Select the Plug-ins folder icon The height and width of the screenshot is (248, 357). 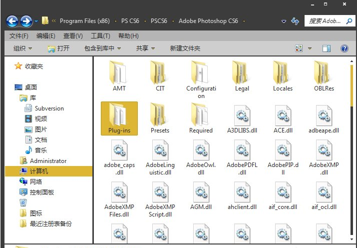pos(118,114)
